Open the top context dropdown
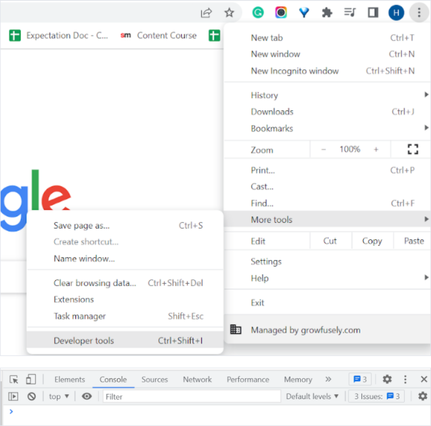The image size is (431, 426). [59, 396]
